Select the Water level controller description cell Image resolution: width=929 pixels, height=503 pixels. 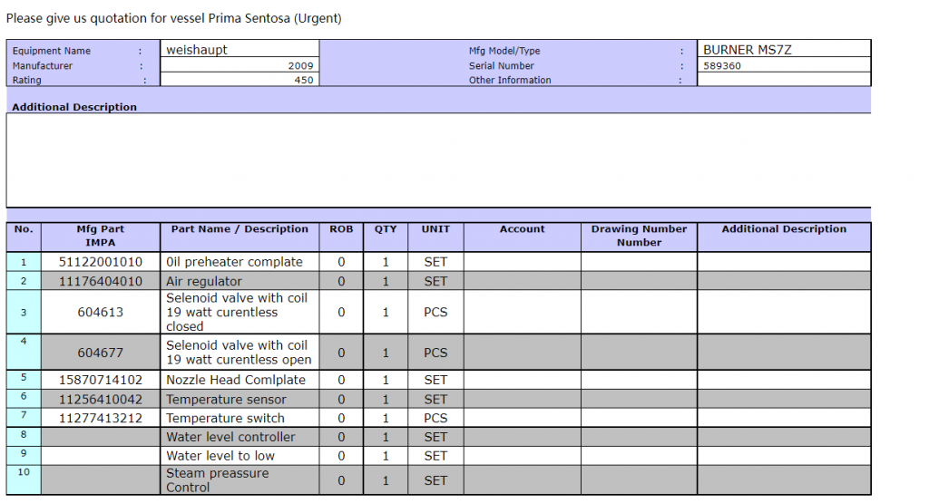point(240,437)
